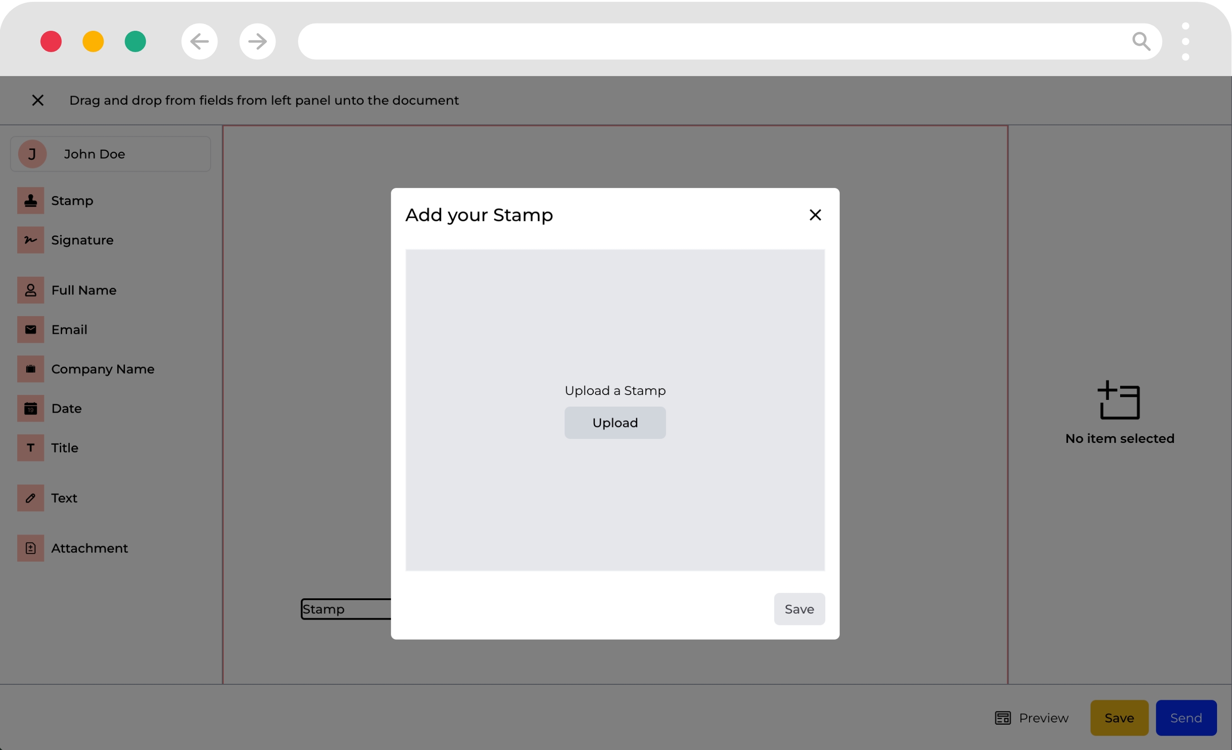Click the Preview option in footer
Screen dimensions: 1232x750
[x=1031, y=718]
